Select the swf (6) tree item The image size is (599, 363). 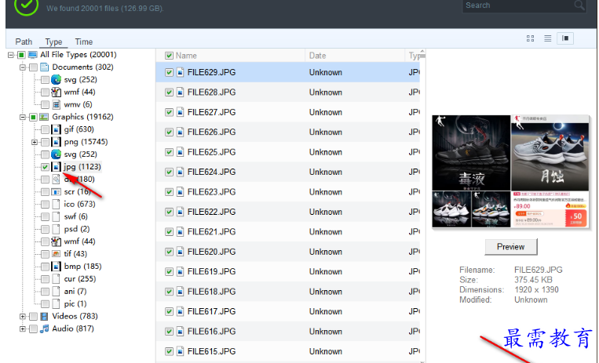(75, 217)
